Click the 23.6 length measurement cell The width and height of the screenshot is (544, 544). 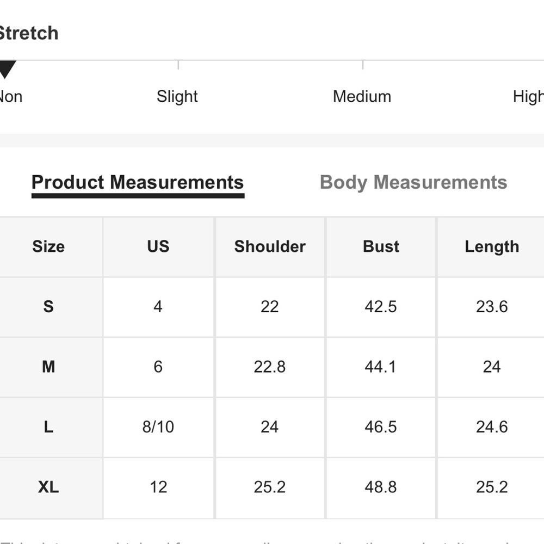[492, 307]
